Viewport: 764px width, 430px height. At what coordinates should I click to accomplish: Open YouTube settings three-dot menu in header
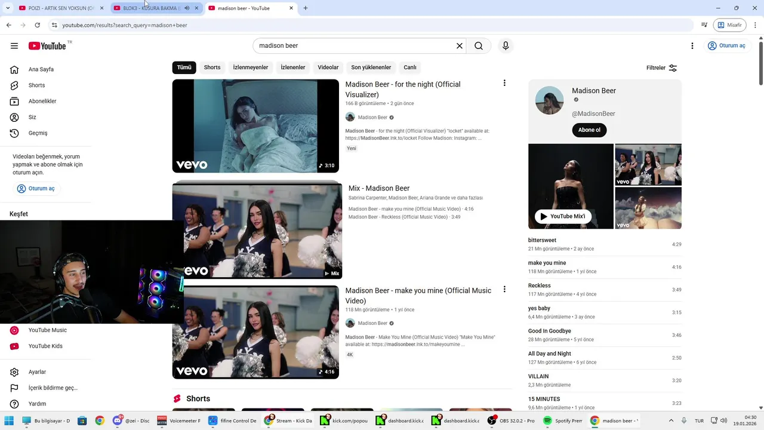click(x=692, y=46)
